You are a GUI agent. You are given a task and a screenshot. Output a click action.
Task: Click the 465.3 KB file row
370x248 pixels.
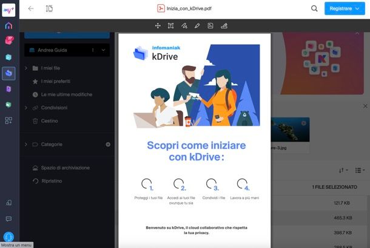pyautogui.click(x=318, y=218)
